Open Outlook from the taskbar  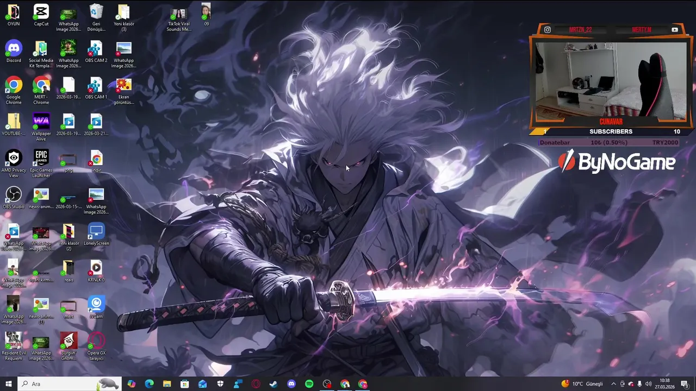[202, 384]
